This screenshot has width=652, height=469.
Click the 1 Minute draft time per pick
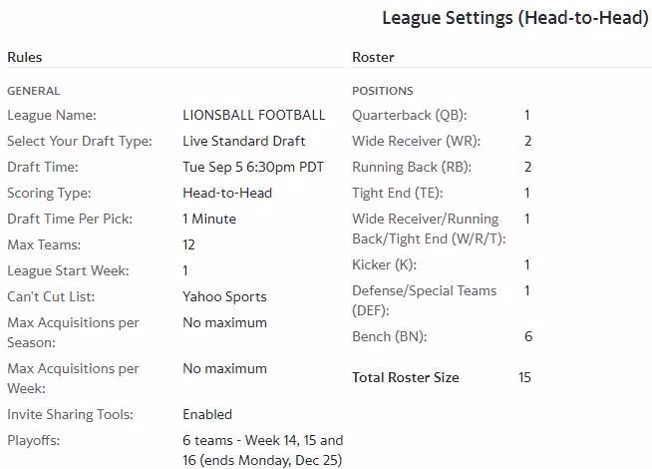pos(209,219)
